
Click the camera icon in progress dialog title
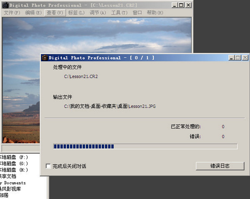[x=44, y=58]
